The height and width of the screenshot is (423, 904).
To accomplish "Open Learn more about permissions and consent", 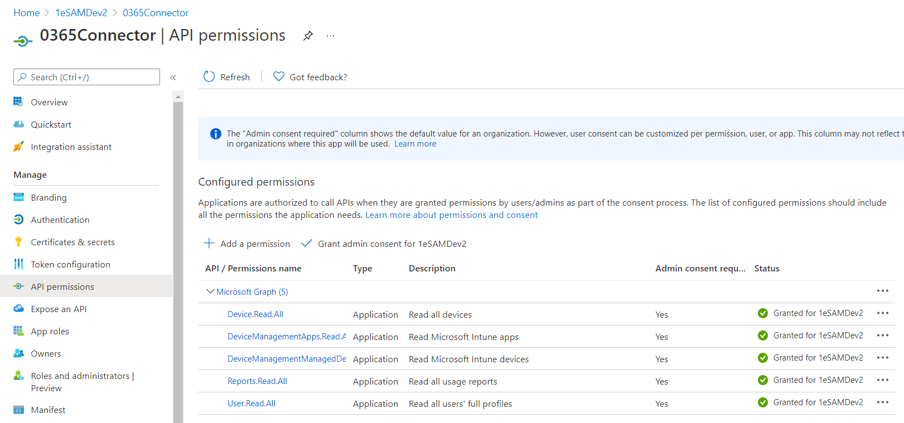I will click(x=452, y=215).
